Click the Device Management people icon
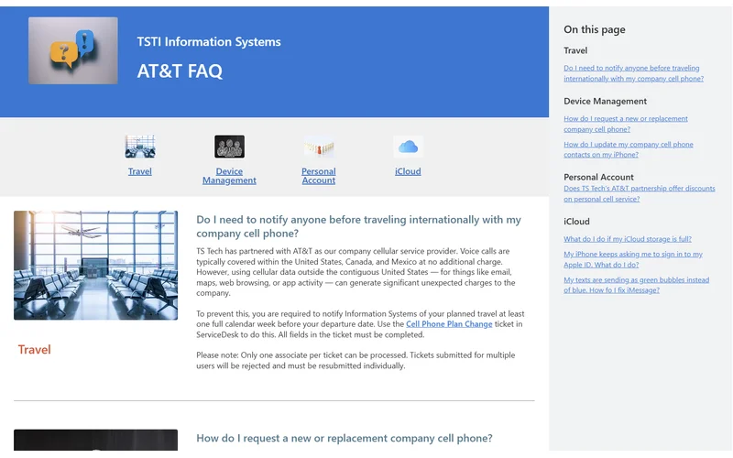This screenshot has height=458, width=733. [229, 147]
